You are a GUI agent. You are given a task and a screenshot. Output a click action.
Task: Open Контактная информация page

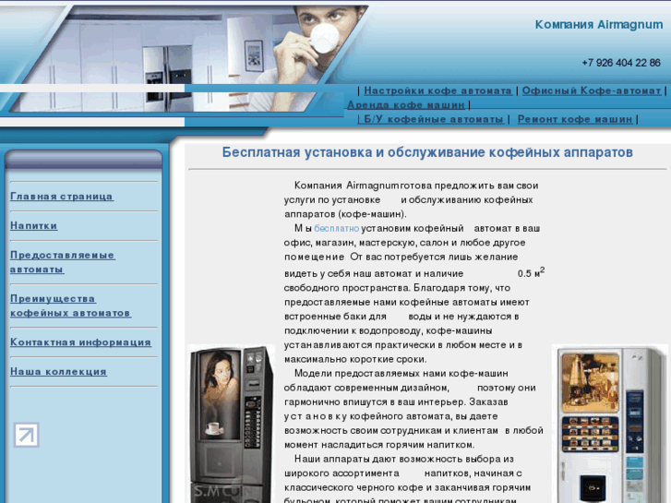[x=80, y=342]
